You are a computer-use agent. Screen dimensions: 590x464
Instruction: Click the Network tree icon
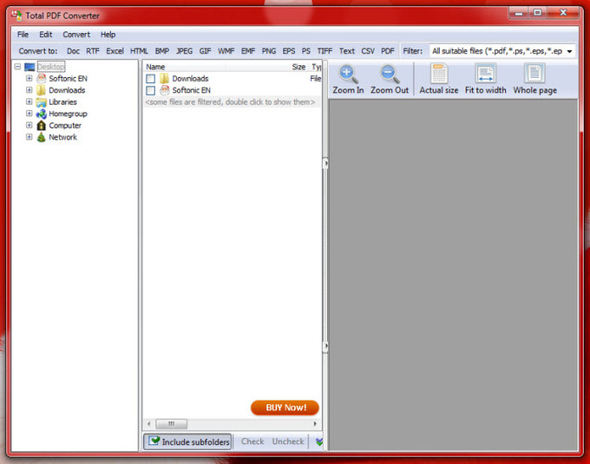[41, 137]
